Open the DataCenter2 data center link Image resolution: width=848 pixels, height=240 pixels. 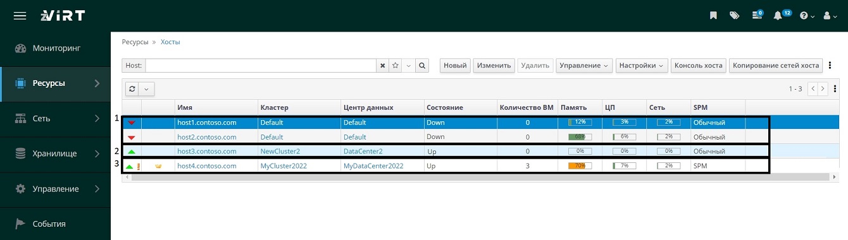[x=363, y=152]
